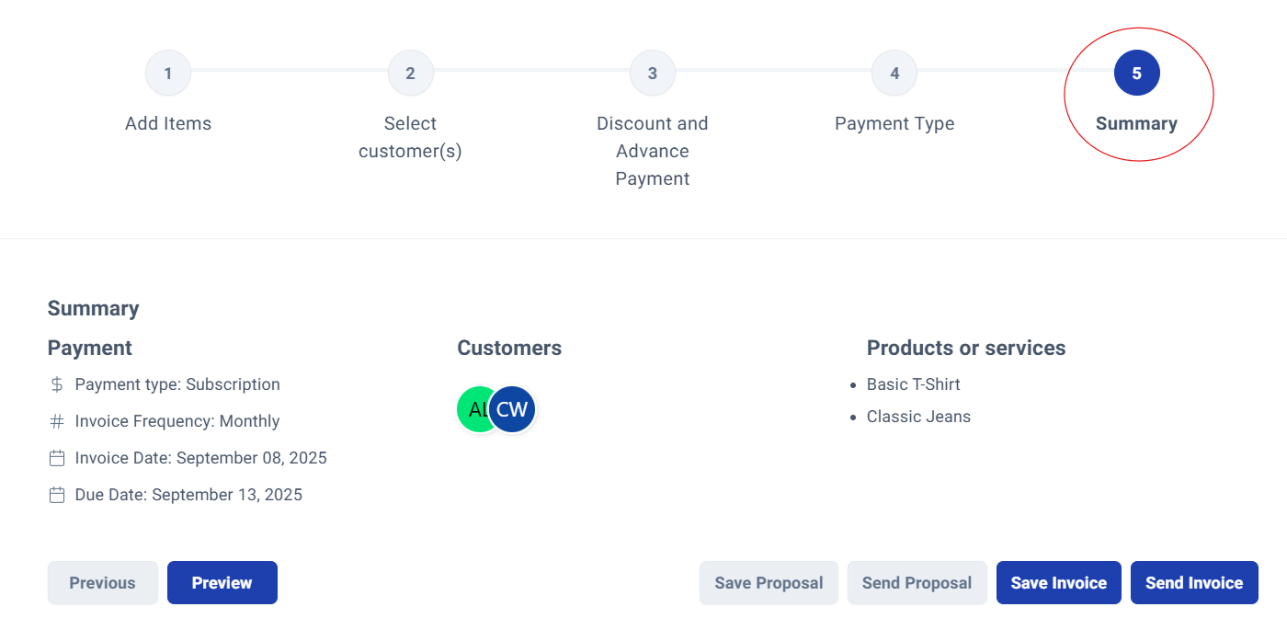Click the hash icon beside Invoice Frequency
1287x618 pixels.
57,421
